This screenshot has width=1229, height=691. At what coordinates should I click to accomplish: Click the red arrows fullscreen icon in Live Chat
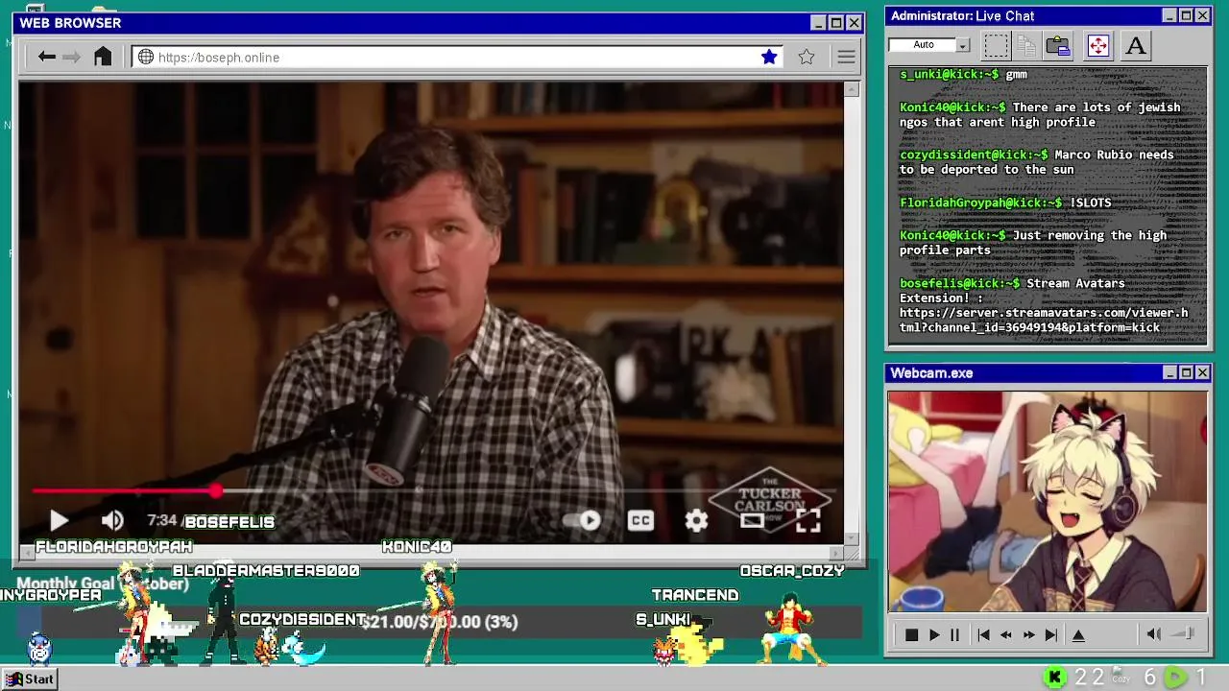(1097, 45)
